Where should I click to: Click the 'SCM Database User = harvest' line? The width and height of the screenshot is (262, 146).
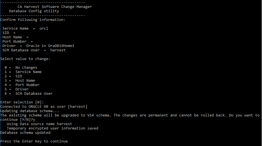point(34,50)
